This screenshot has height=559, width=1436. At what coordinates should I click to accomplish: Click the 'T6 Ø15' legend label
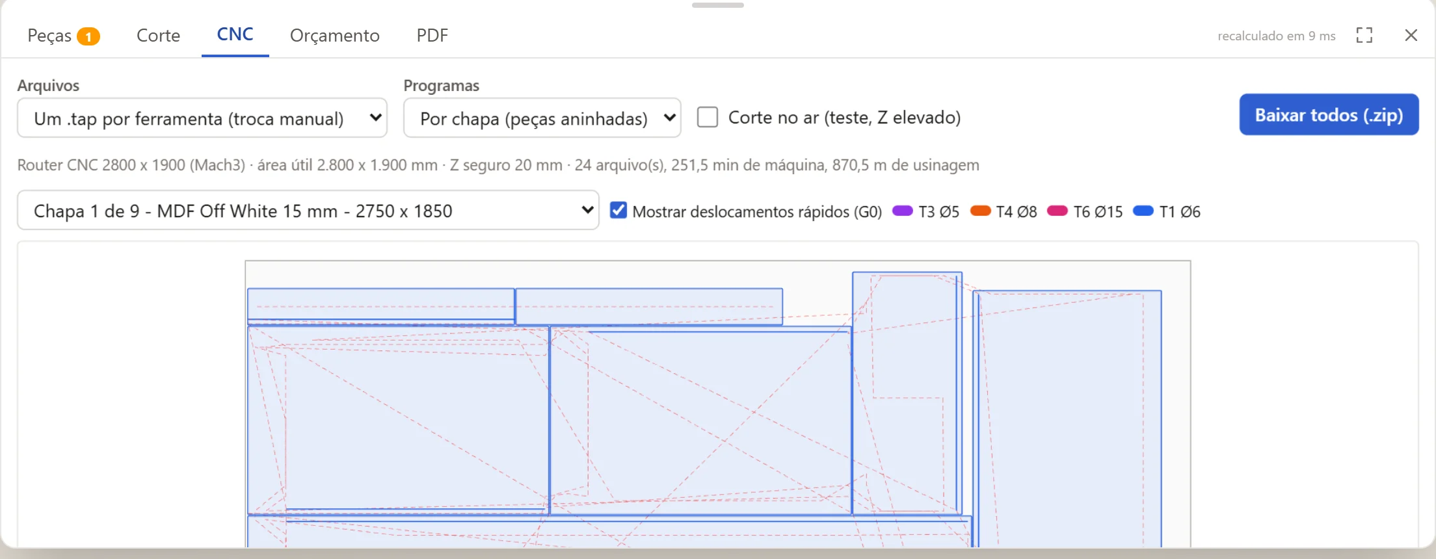pos(1098,211)
